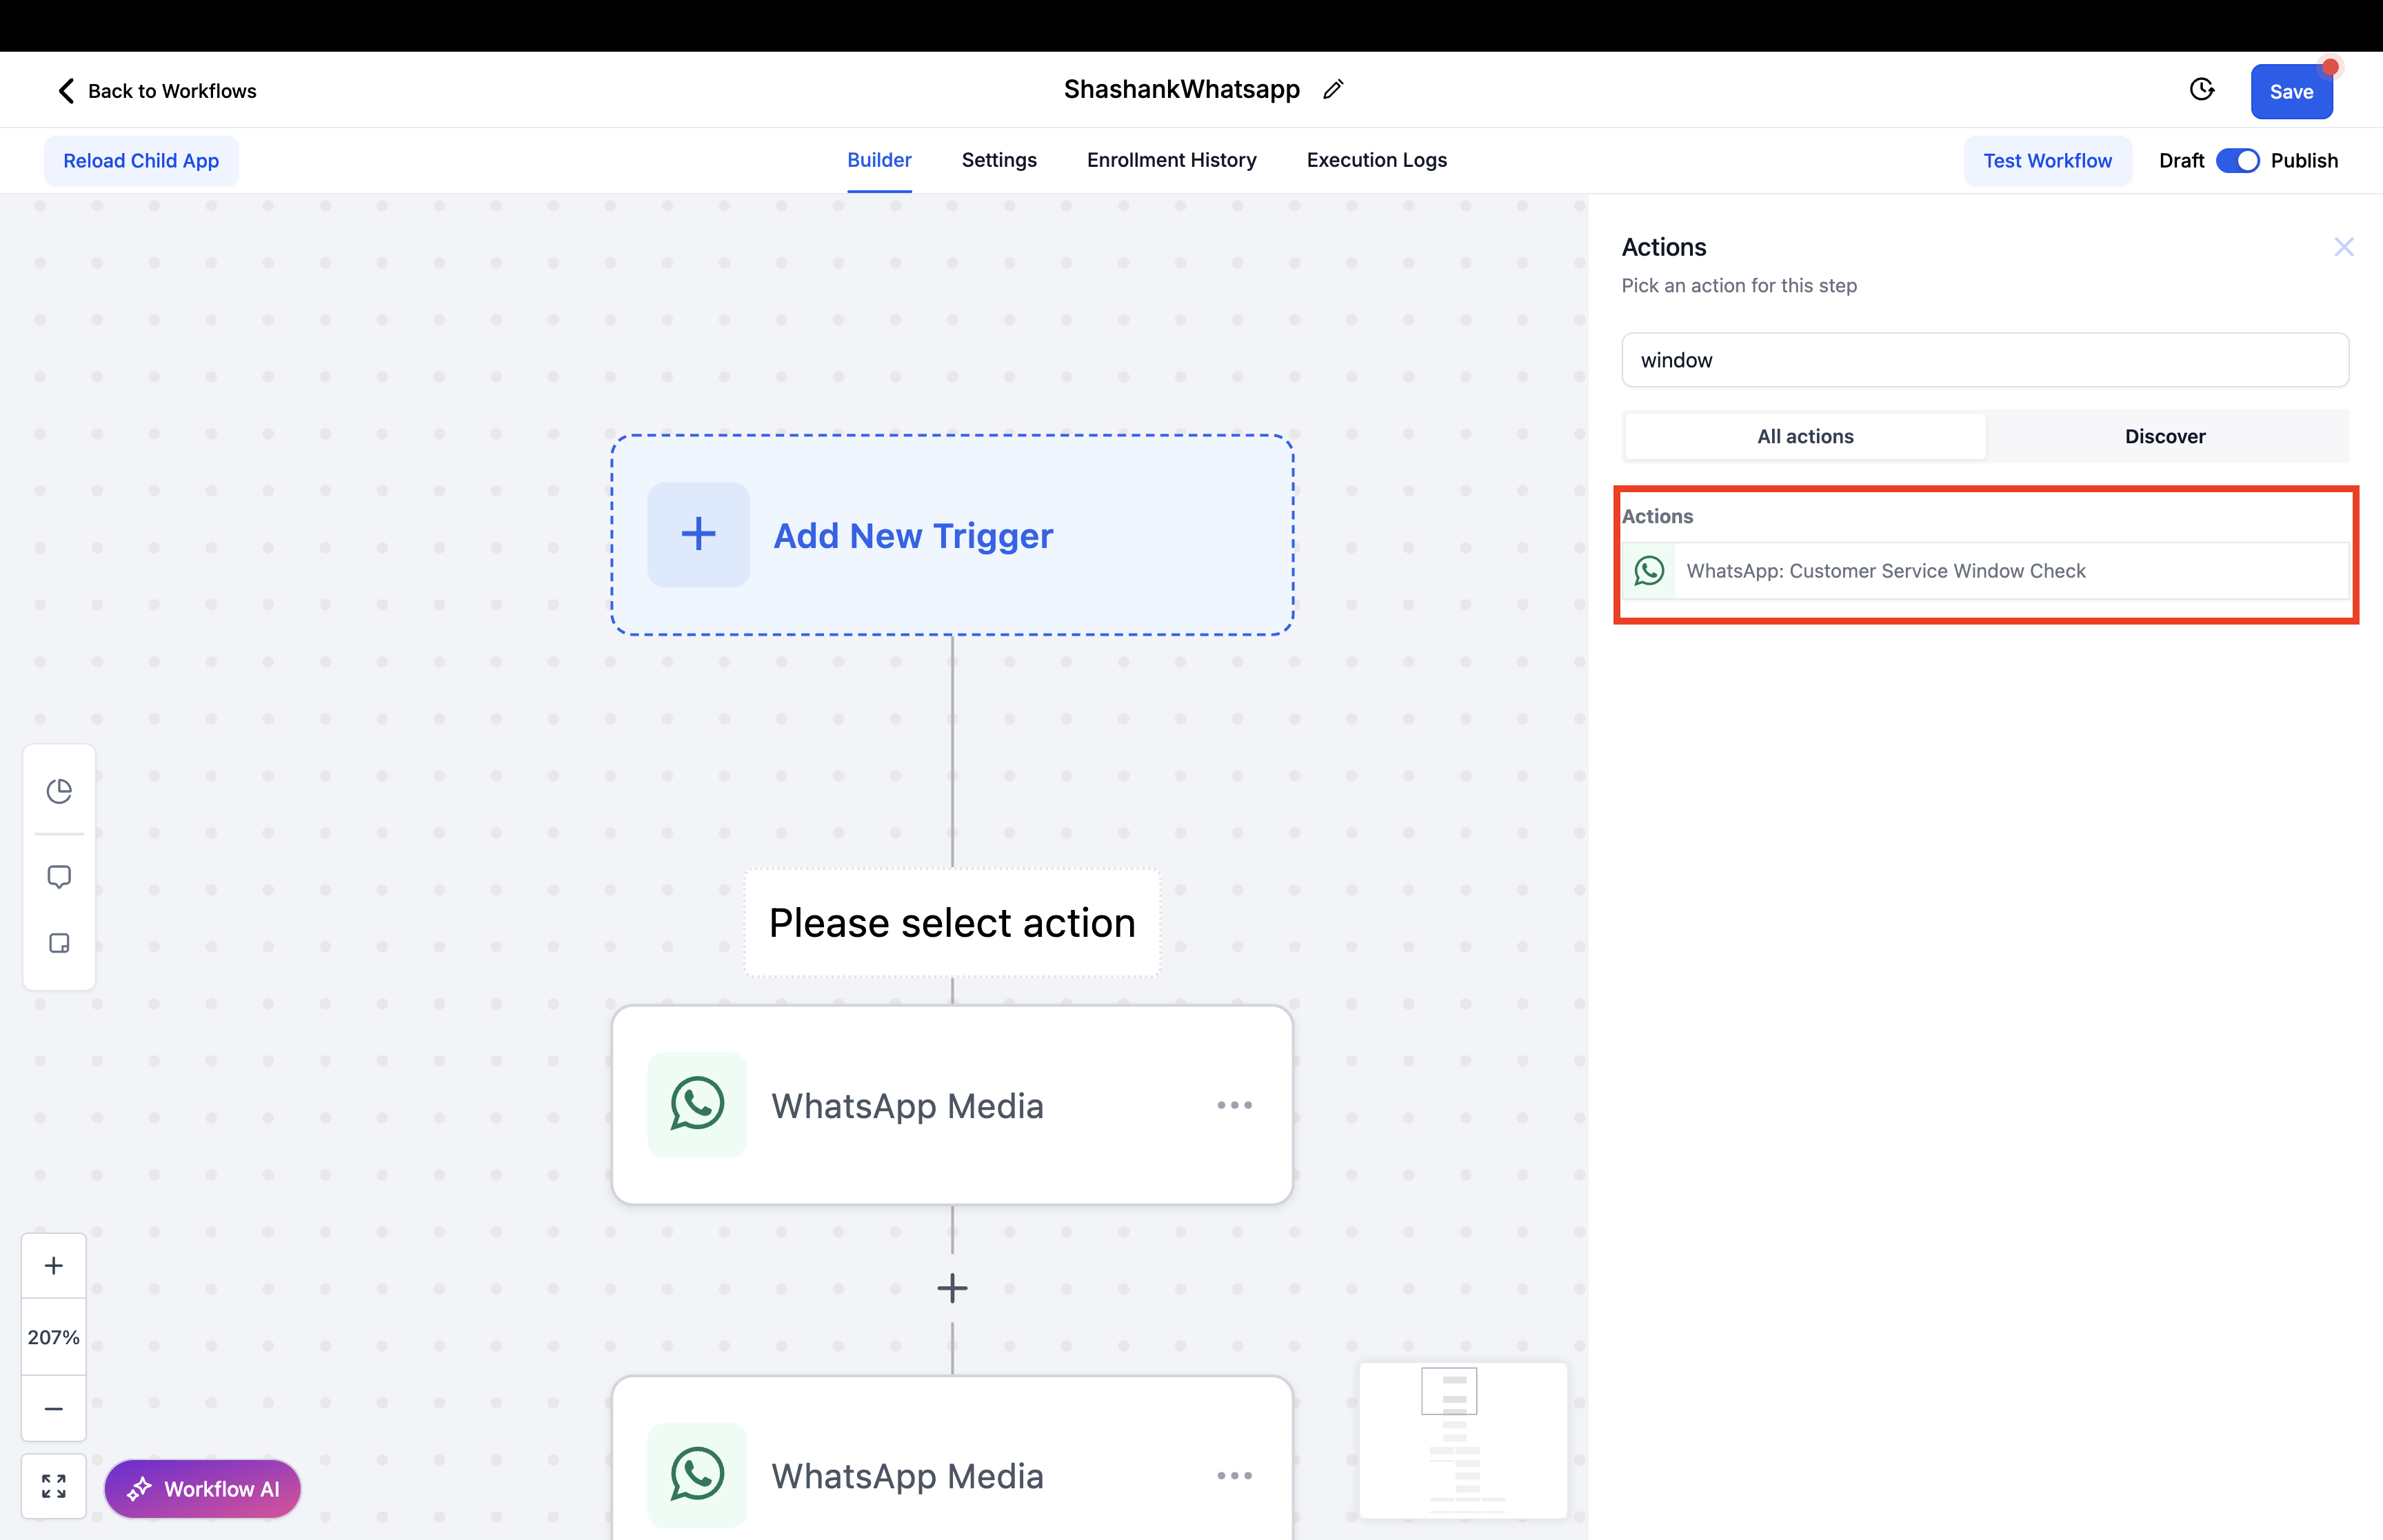Switch to Discover tab in Actions
This screenshot has height=1540, width=2383.
pyautogui.click(x=2164, y=436)
